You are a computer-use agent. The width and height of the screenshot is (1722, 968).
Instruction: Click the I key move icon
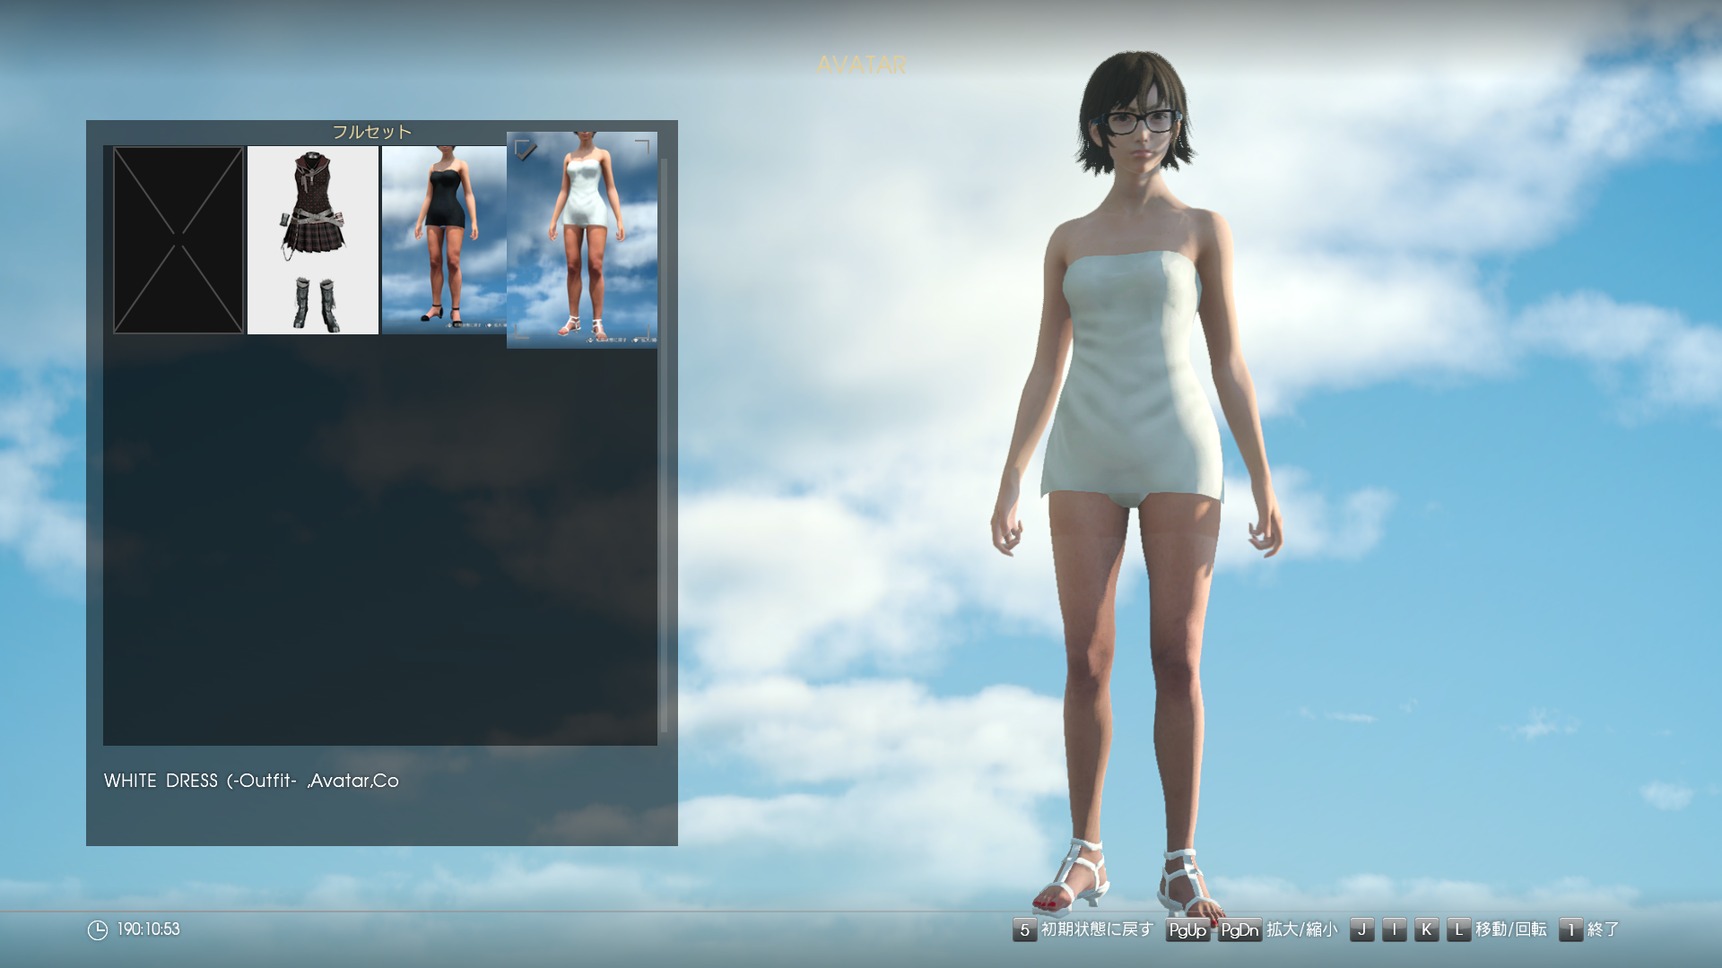pos(1394,929)
